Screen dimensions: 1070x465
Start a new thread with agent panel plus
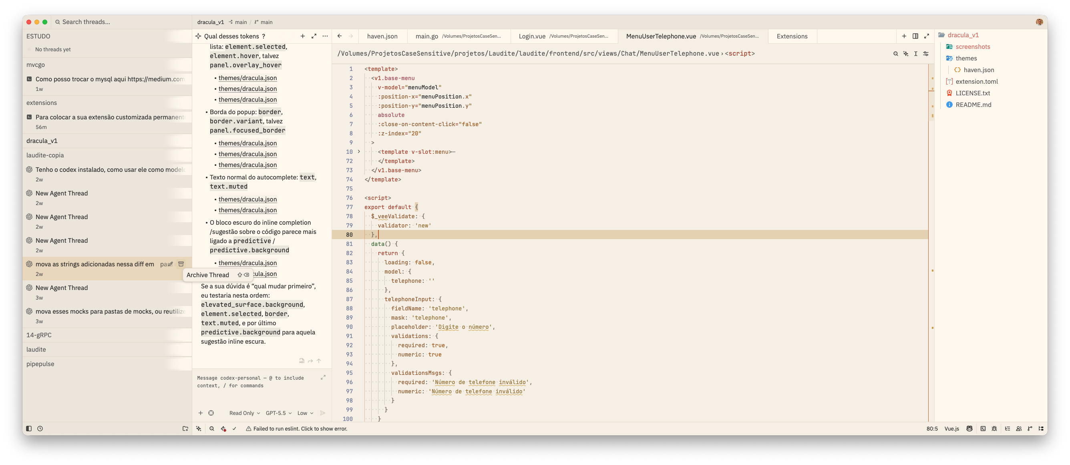(302, 36)
